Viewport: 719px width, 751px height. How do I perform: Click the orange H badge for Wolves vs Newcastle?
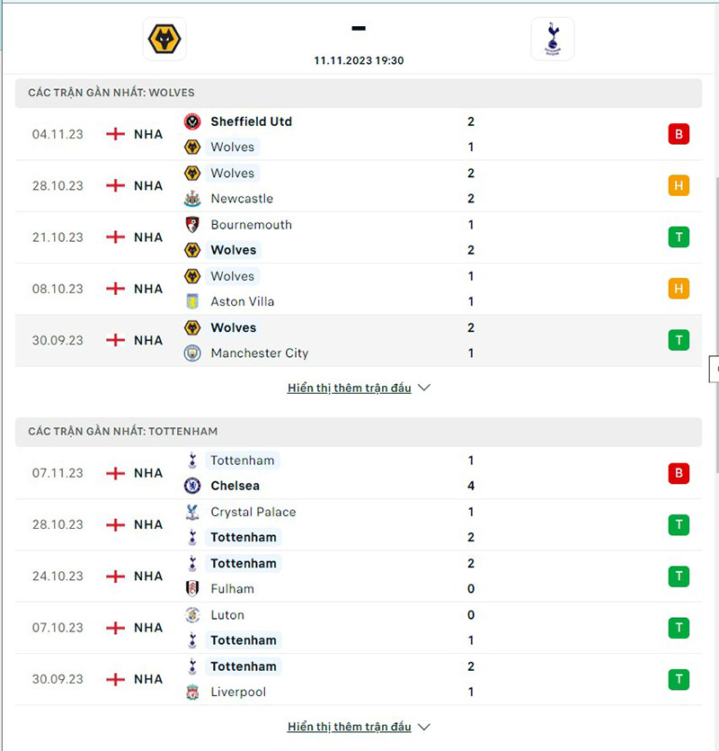tap(679, 185)
